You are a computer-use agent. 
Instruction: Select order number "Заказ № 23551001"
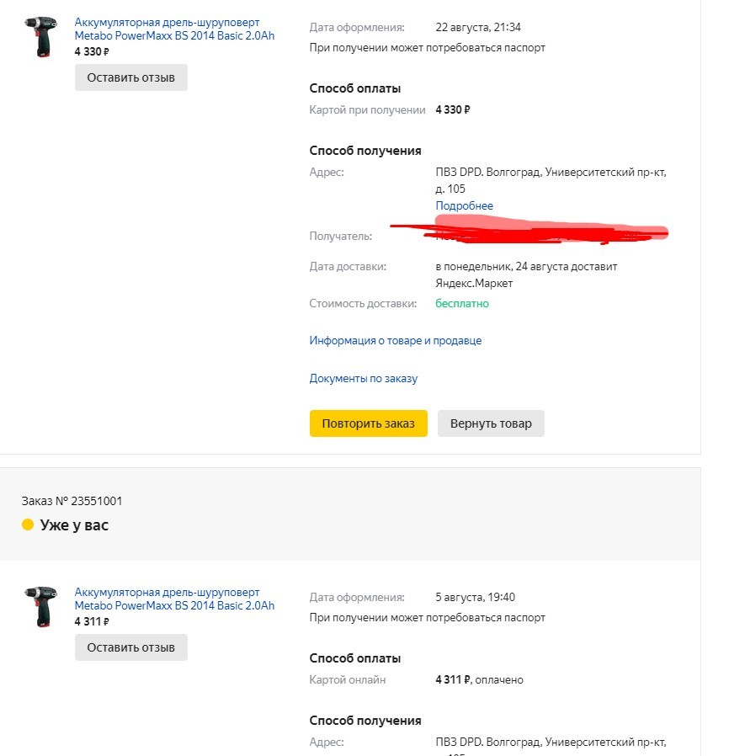pyautogui.click(x=72, y=501)
